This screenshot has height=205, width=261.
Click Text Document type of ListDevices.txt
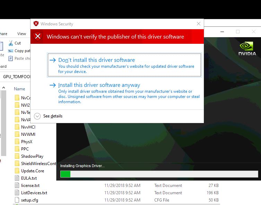tap(168, 193)
